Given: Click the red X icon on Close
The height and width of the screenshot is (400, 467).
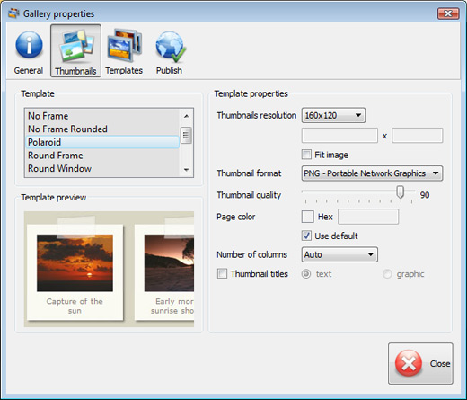Looking at the screenshot, I should tap(408, 363).
